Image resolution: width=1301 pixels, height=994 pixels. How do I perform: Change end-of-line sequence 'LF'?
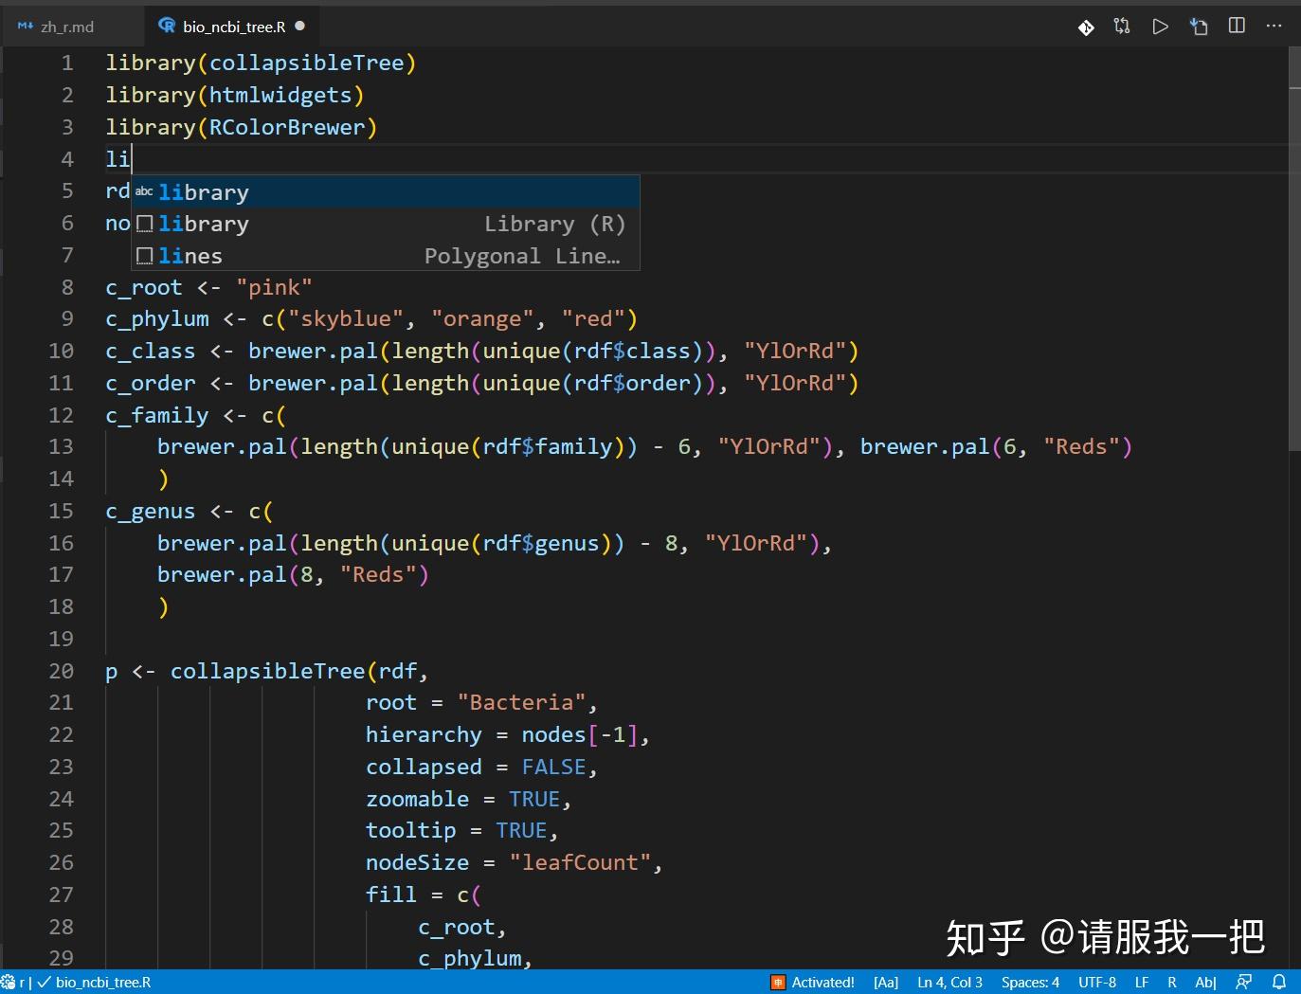click(x=1142, y=983)
